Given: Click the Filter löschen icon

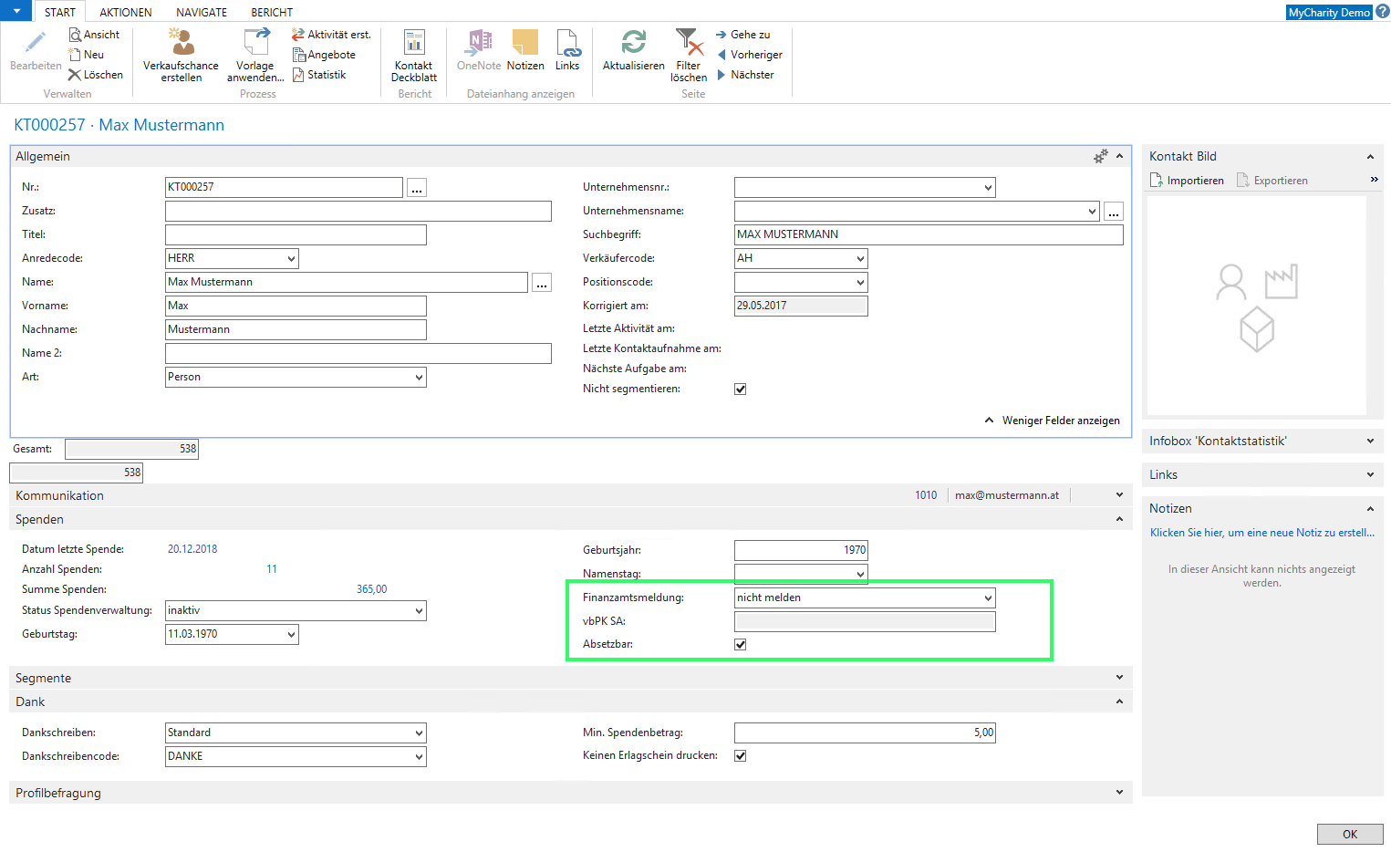Looking at the screenshot, I should pyautogui.click(x=689, y=44).
